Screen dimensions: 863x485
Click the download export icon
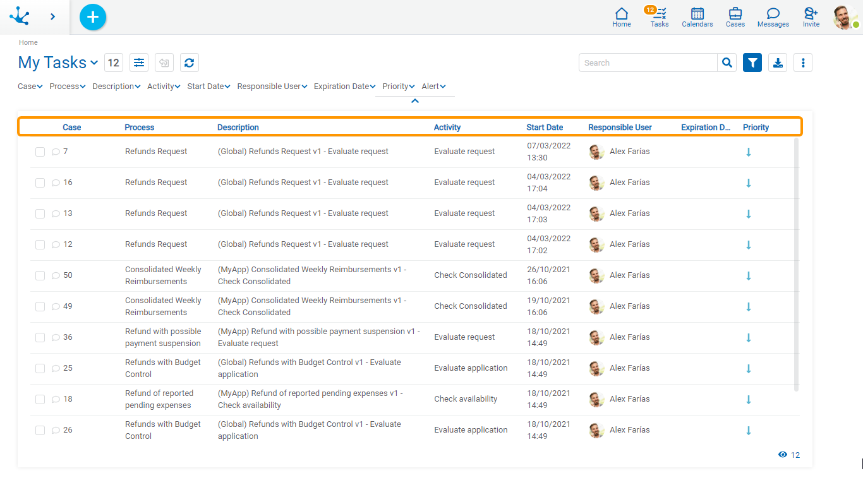click(x=778, y=63)
